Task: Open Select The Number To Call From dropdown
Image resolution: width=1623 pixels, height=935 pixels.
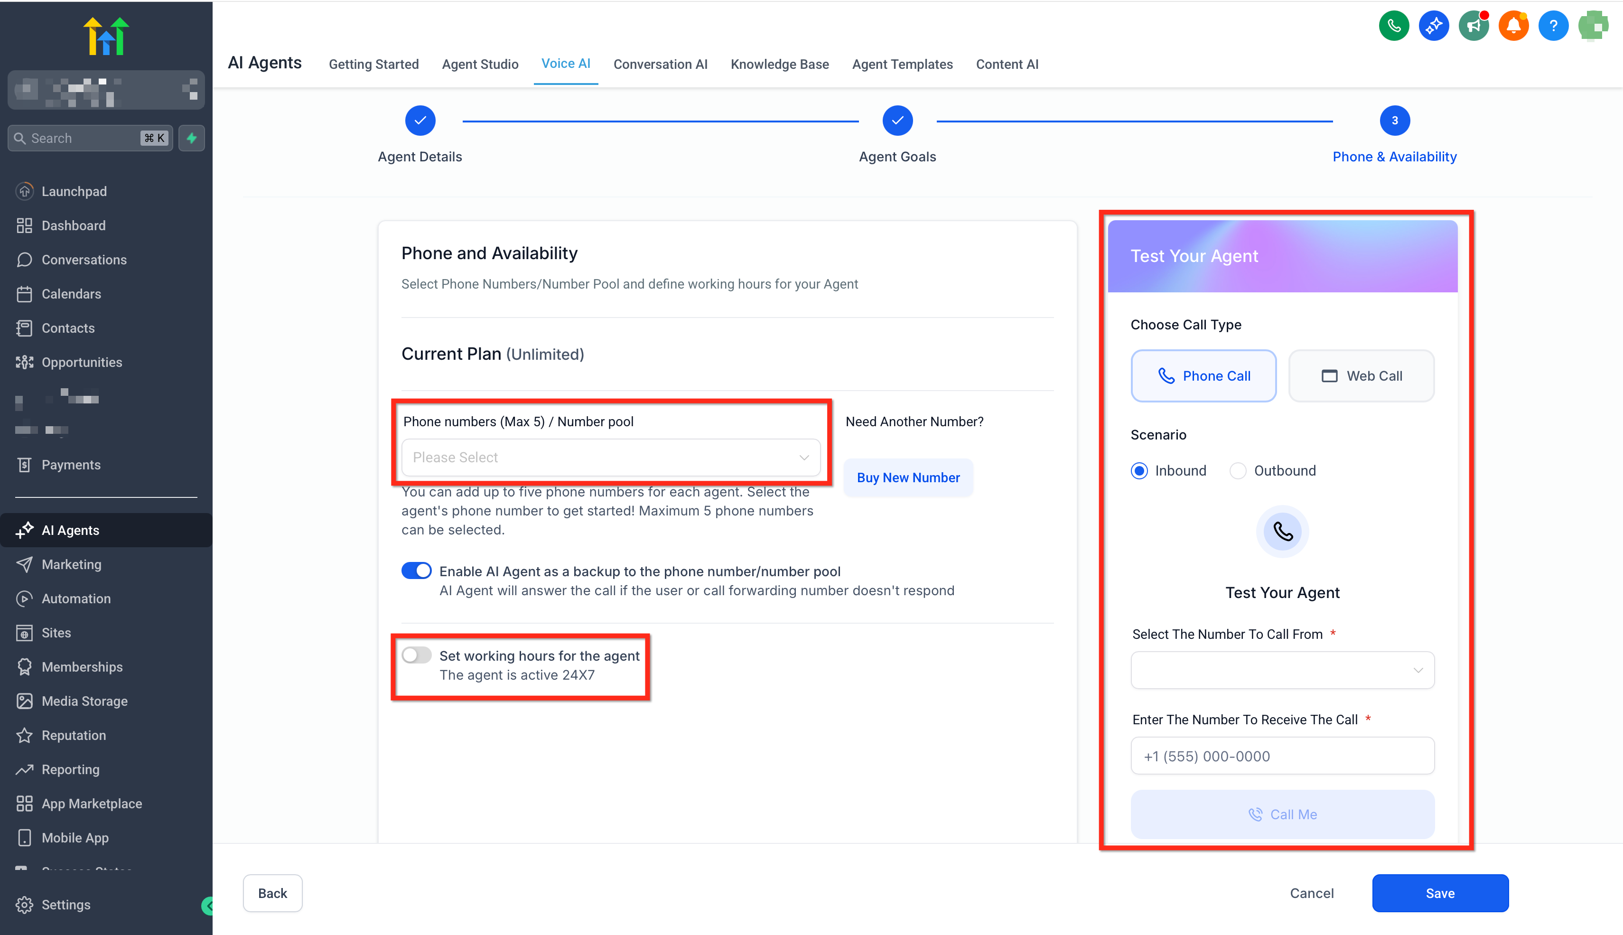Action: click(1282, 671)
